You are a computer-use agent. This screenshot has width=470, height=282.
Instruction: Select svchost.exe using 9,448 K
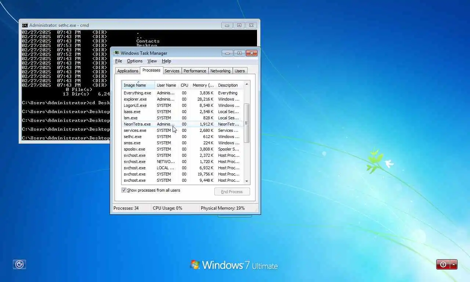click(x=182, y=180)
